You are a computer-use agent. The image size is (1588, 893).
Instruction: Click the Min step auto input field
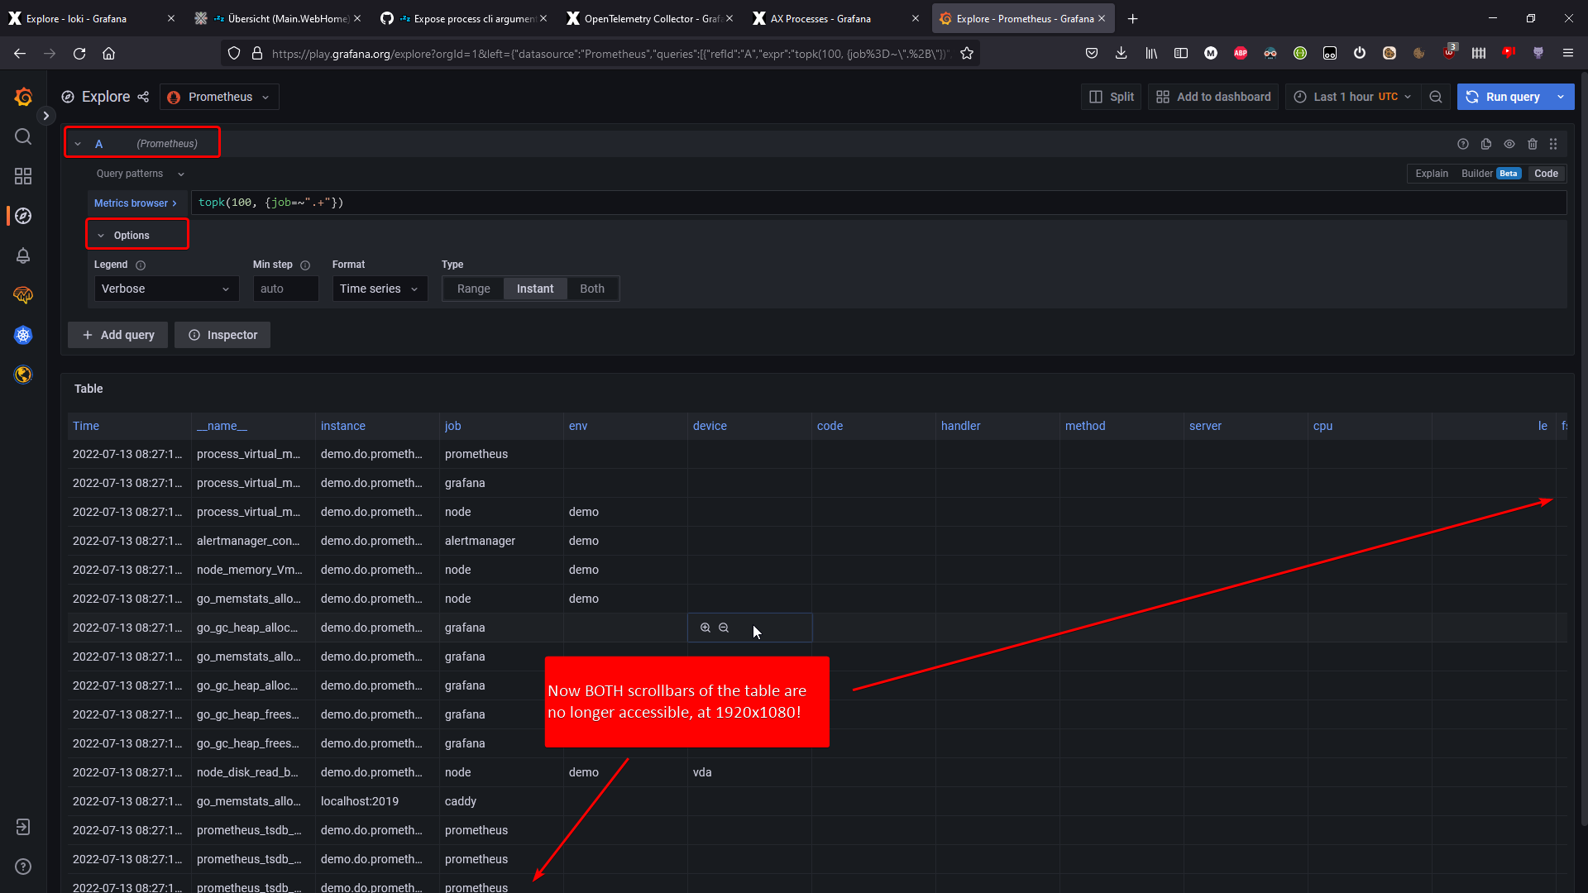pyautogui.click(x=285, y=289)
